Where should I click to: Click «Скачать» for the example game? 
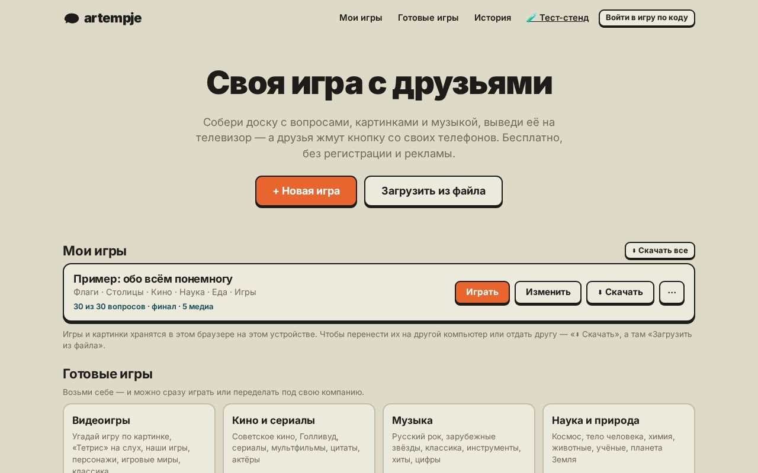pos(620,292)
